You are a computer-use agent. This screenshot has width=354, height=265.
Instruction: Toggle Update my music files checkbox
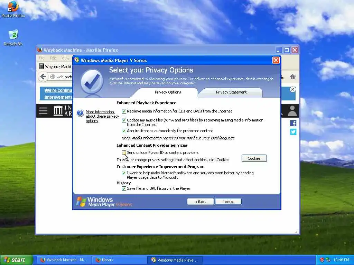click(124, 120)
